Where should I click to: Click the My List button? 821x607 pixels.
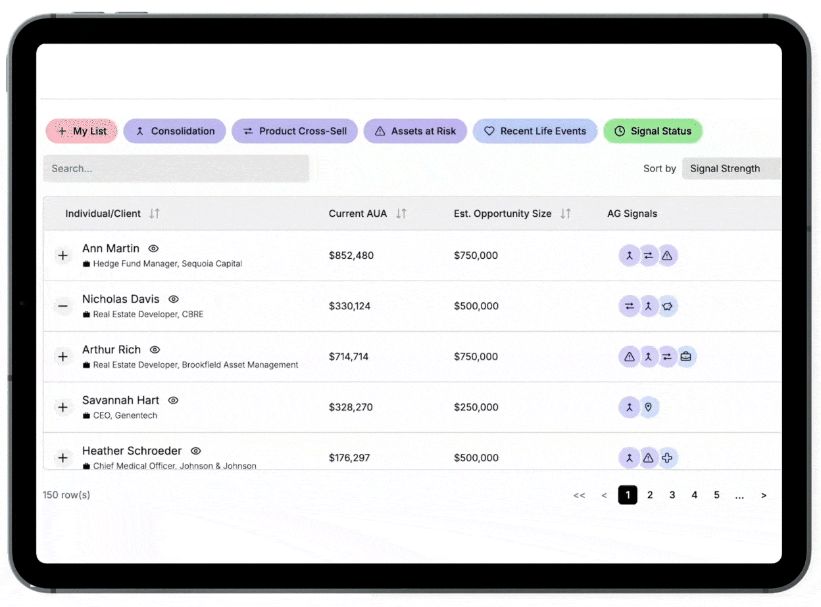(82, 131)
